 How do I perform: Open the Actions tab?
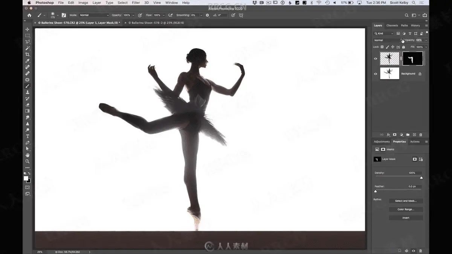(415, 141)
